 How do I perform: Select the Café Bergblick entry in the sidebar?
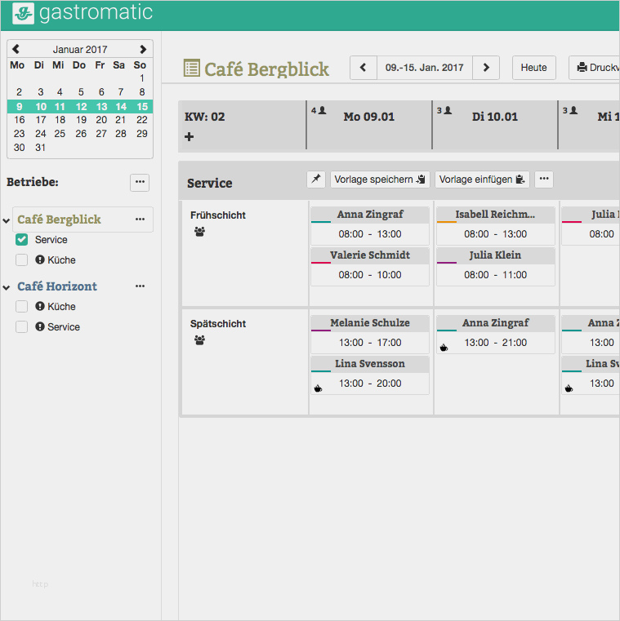pyautogui.click(x=59, y=220)
